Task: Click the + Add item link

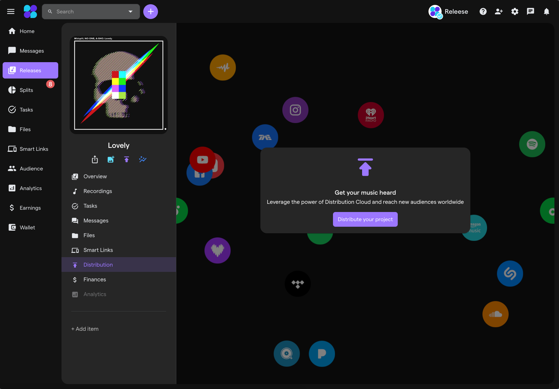Action: [85, 329]
